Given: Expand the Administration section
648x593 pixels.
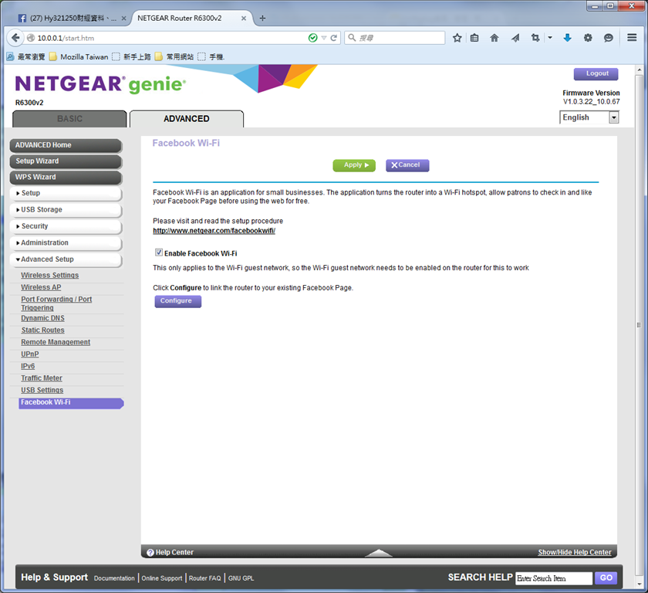Looking at the screenshot, I should click(66, 242).
